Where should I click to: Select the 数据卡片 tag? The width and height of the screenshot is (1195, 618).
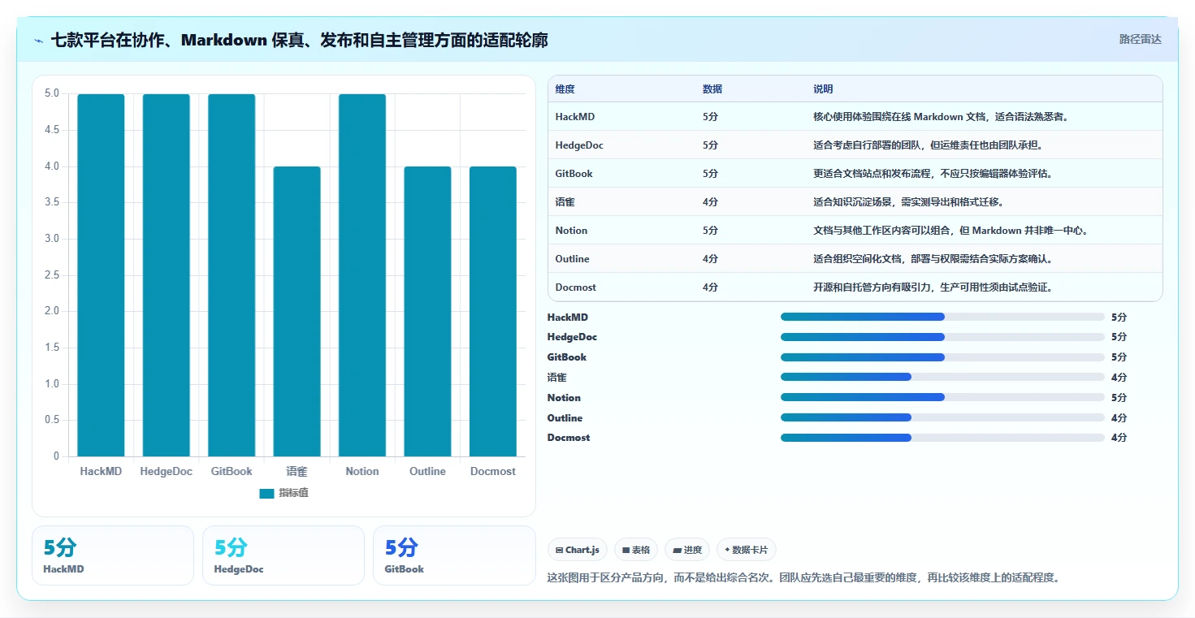click(746, 550)
